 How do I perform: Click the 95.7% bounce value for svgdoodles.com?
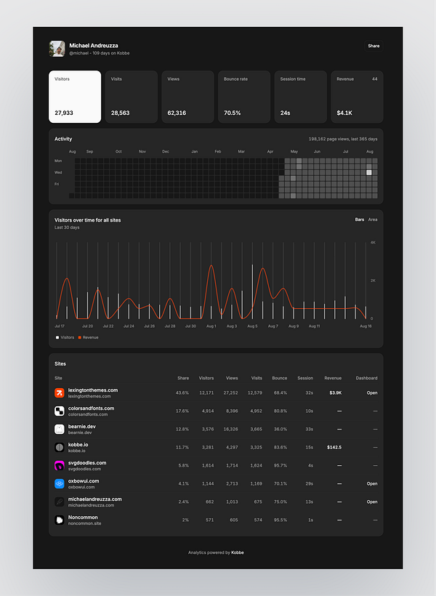[280, 466]
